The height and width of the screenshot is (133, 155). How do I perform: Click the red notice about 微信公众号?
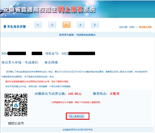pos(37,82)
